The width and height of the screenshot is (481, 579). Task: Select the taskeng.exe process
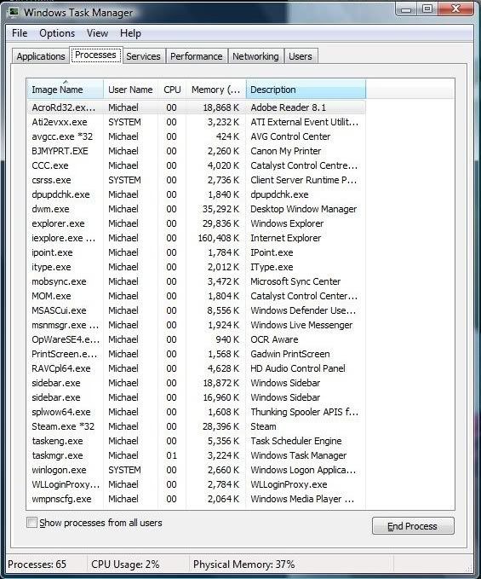pos(197,441)
